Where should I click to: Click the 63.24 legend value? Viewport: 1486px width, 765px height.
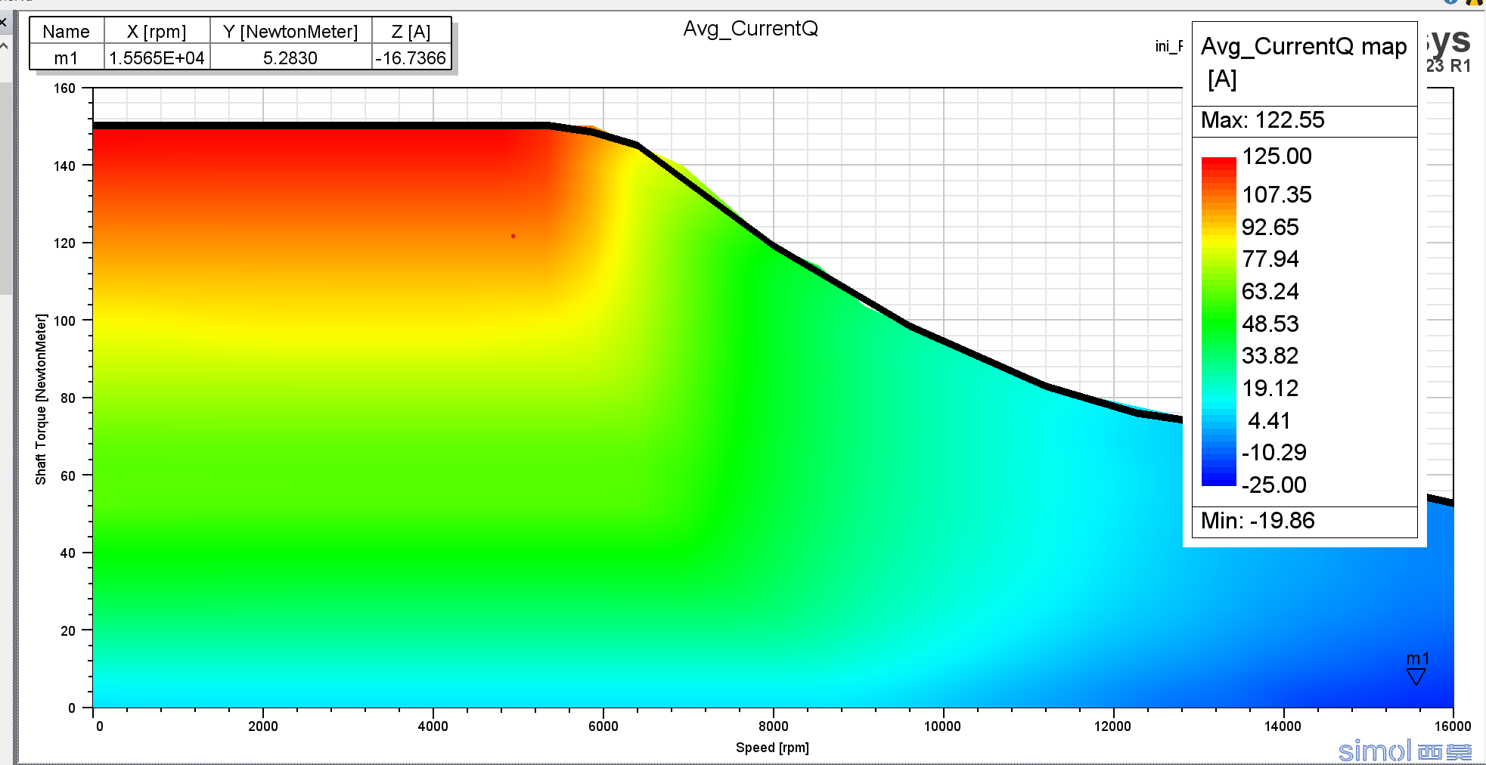click(x=1270, y=291)
